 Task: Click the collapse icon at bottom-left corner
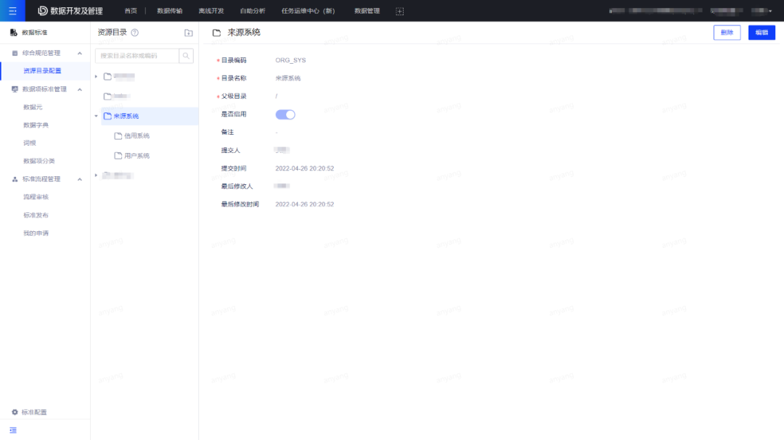[12, 430]
